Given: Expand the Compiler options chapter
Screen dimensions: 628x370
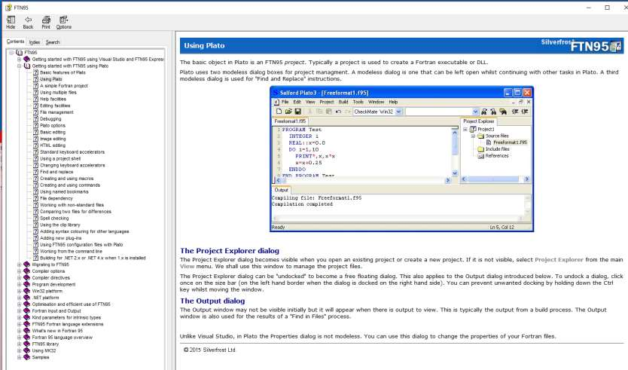Looking at the screenshot, I should [20, 271].
